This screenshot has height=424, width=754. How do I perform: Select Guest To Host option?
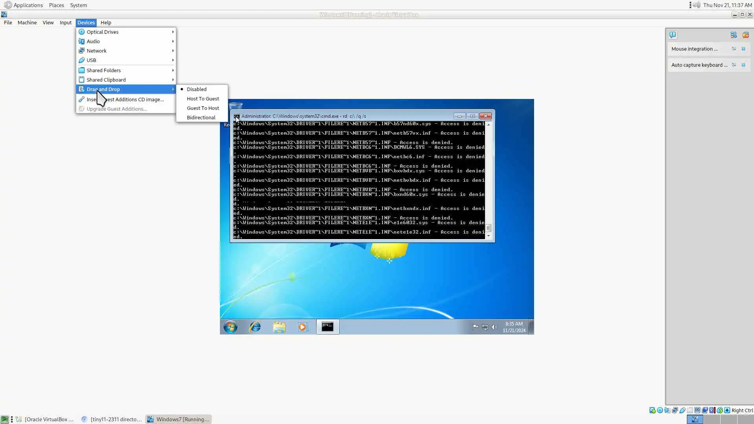(203, 108)
